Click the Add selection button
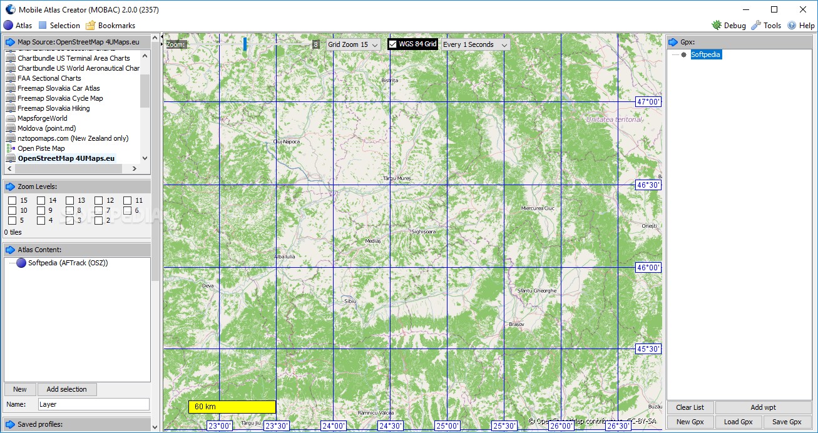 tap(67, 389)
